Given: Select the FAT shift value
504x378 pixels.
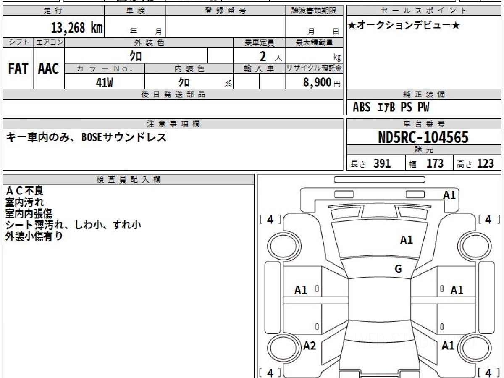Looking at the screenshot, I should click(18, 69).
